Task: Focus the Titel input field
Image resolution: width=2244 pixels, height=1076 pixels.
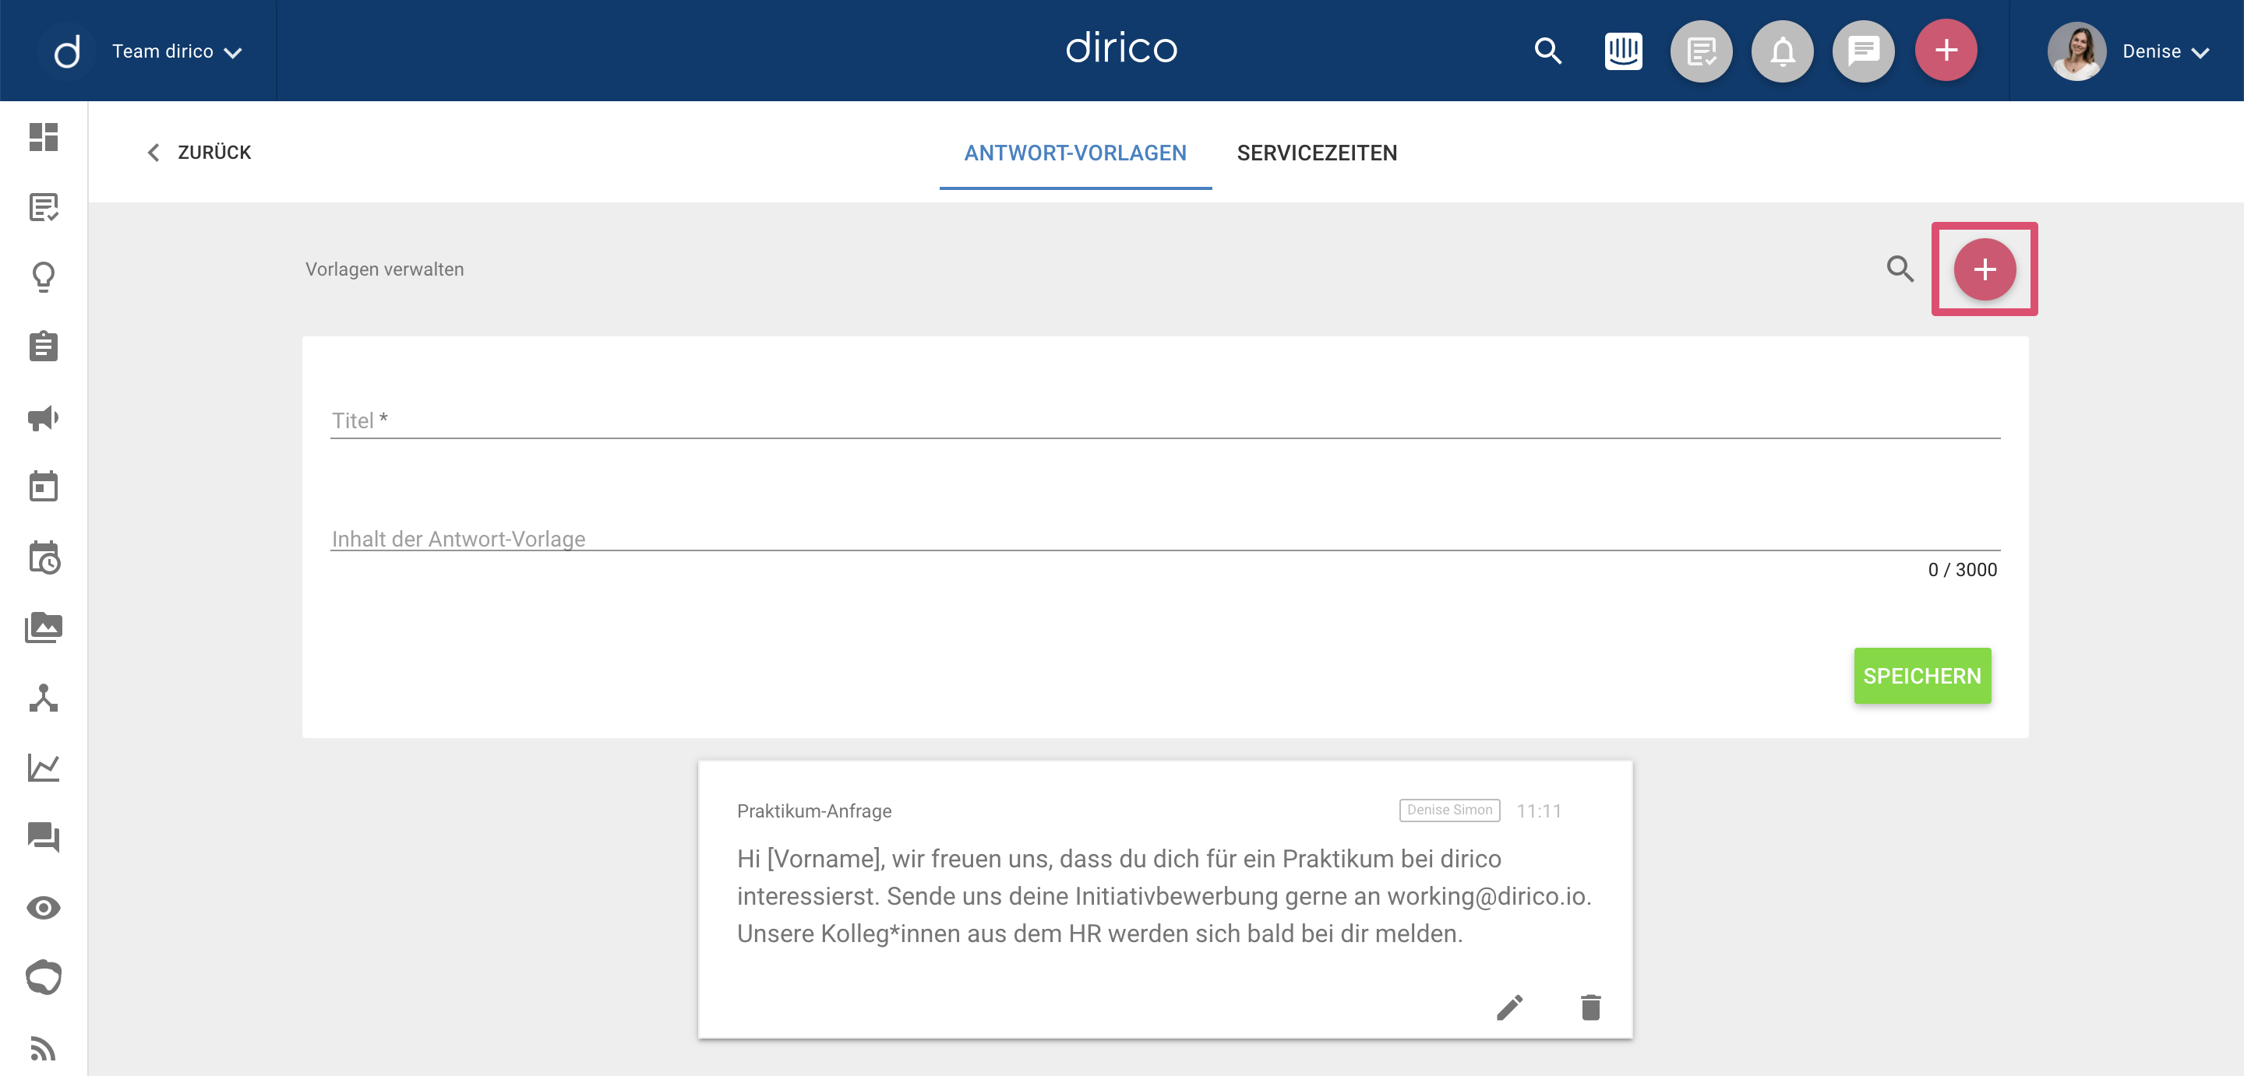Action: click(1165, 421)
